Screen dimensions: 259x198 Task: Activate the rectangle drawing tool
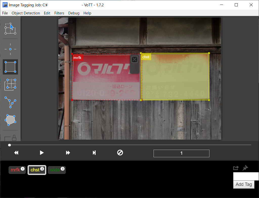coord(10,67)
